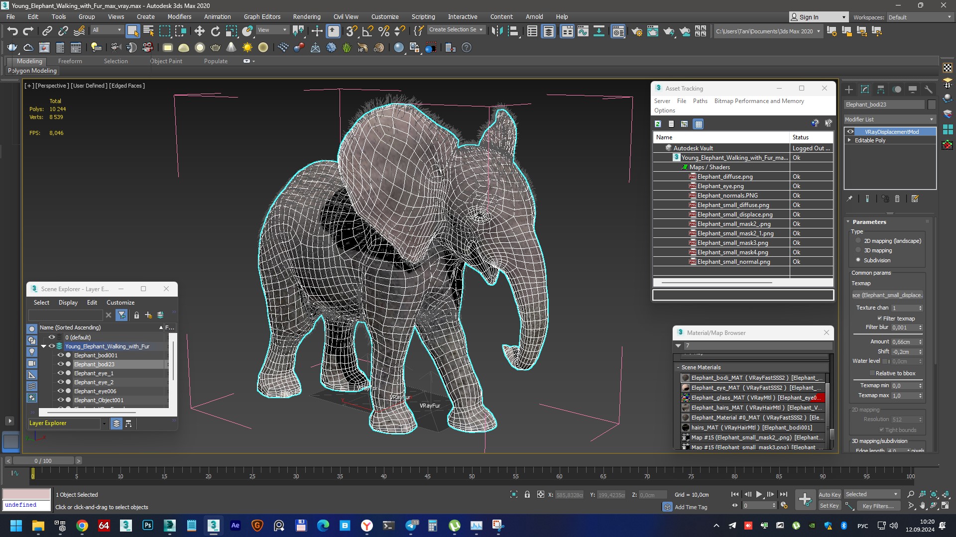
Task: Open the Graph Editors menu
Action: (x=262, y=16)
